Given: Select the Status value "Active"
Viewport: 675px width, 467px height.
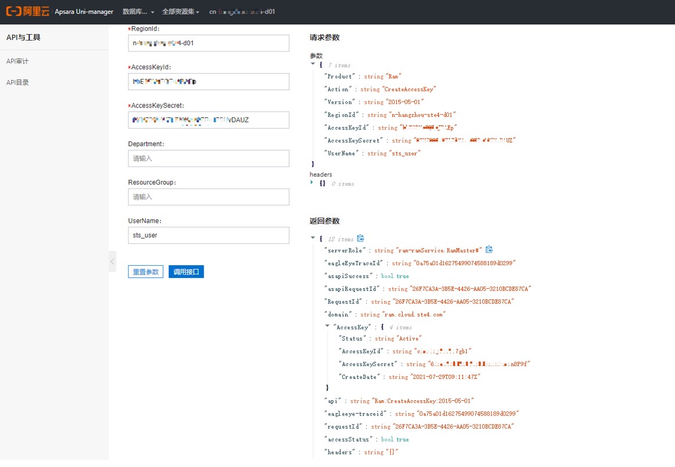Looking at the screenshot, I should (x=409, y=338).
